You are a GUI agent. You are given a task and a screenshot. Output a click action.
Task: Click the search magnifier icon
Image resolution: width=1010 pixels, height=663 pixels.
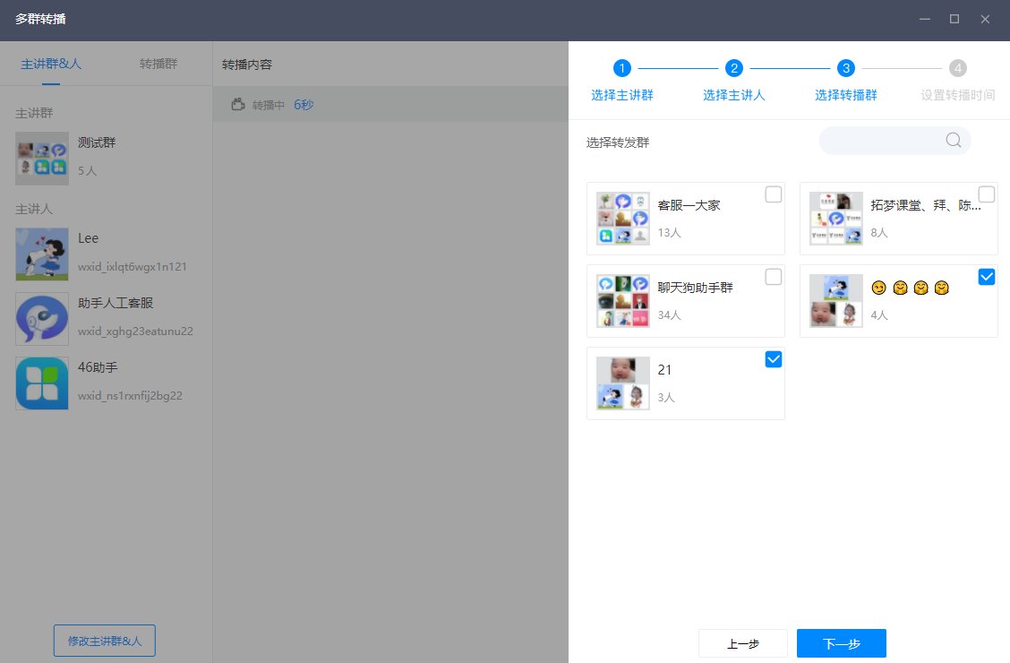953,141
